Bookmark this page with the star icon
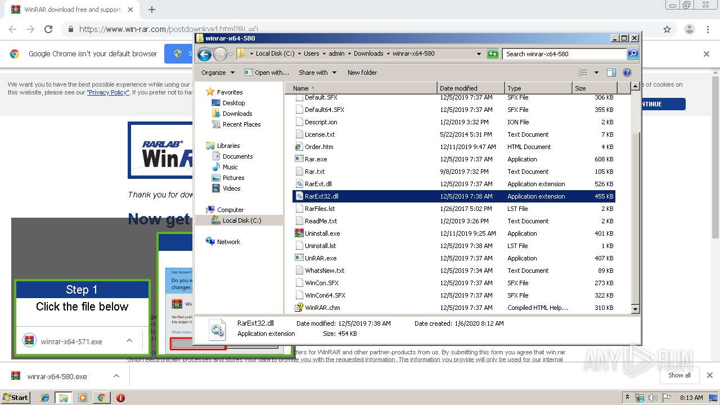720x405 pixels. pos(667,29)
